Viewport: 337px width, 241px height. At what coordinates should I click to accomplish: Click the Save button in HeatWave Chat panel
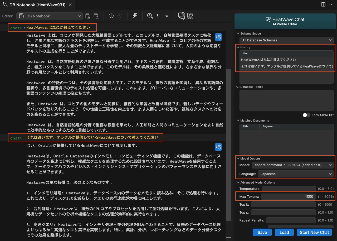(x=262, y=232)
